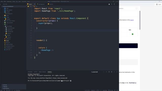This screenshot has width=162, height=91.
Task: Open the Selection menu
Action: (x=9, y=2)
